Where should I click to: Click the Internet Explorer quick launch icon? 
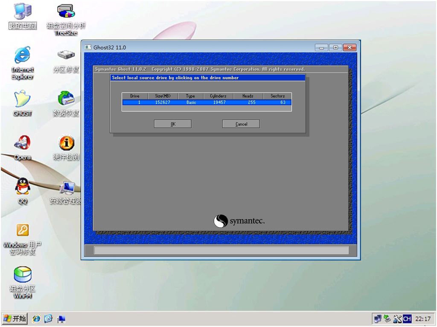pyautogui.click(x=36, y=318)
